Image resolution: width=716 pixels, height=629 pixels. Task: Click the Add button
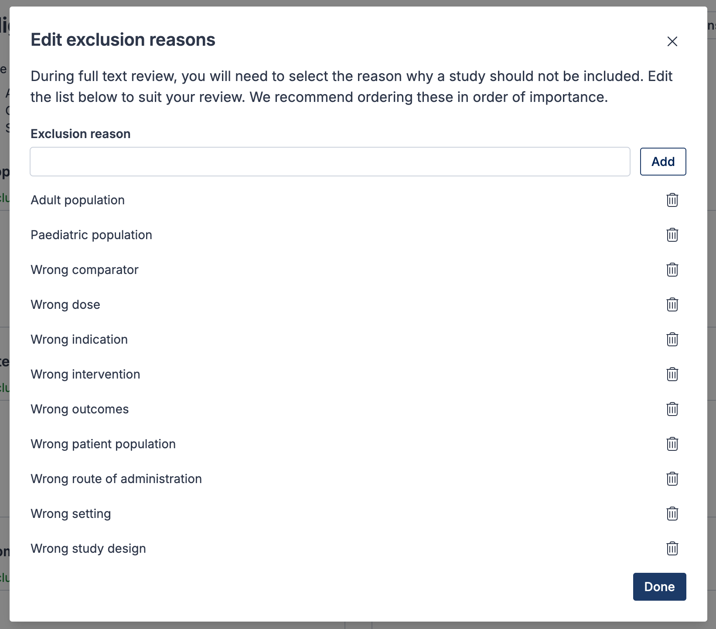663,162
